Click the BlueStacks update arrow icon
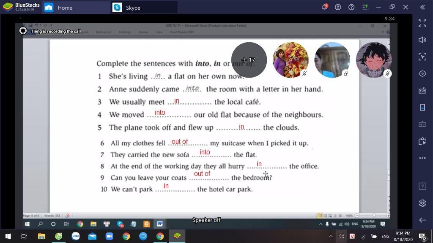433x243 pixels. click(x=365, y=7)
